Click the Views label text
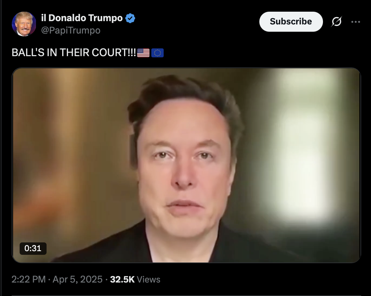Screen dimensions: 371x296 coord(148,279)
